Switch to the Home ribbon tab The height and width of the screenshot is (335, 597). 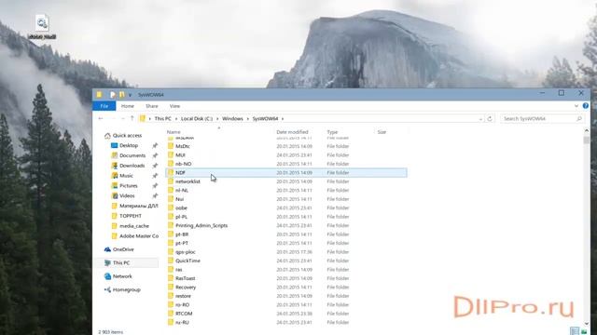(128, 106)
